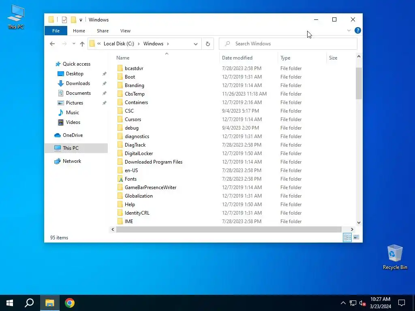Open the File menu tab

(x=56, y=31)
